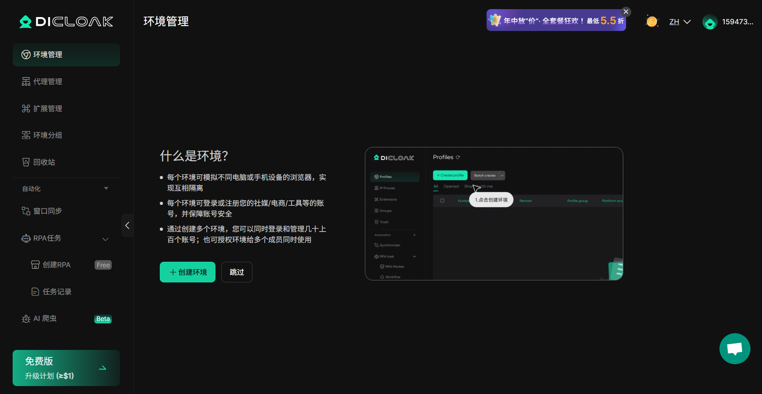Collapse the 自动化 section arrow
This screenshot has height=394, width=762.
click(106, 188)
